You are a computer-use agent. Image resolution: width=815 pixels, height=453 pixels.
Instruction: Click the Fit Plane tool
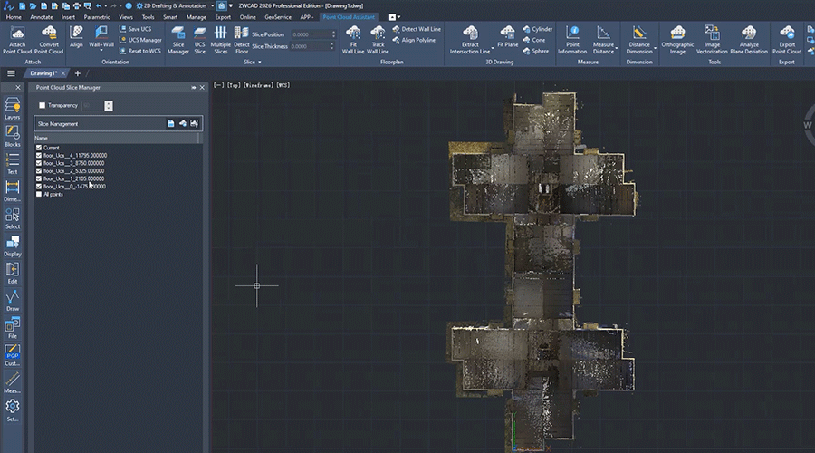point(507,37)
